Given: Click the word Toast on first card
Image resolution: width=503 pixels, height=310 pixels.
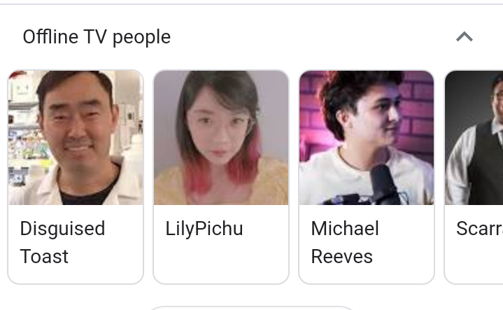Looking at the screenshot, I should (x=44, y=256).
